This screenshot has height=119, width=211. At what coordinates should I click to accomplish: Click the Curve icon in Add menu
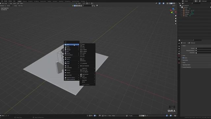point(66,46)
